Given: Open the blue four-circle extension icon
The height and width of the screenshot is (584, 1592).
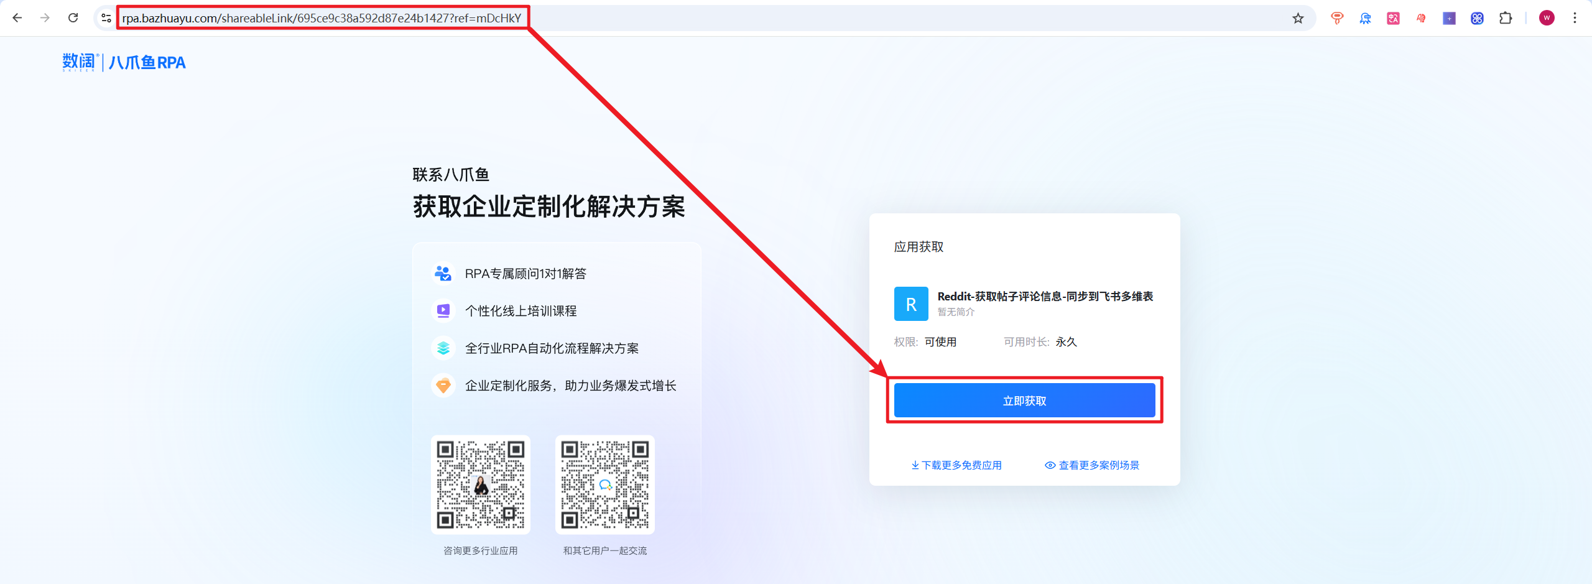Looking at the screenshot, I should tap(1477, 18).
